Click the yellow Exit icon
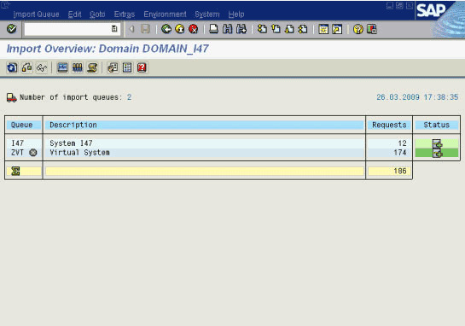The image size is (465, 326). coord(180,29)
